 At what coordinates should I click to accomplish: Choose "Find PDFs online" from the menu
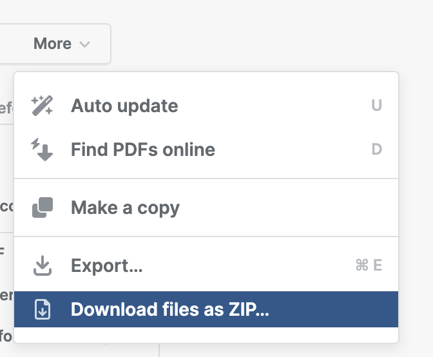(x=142, y=150)
